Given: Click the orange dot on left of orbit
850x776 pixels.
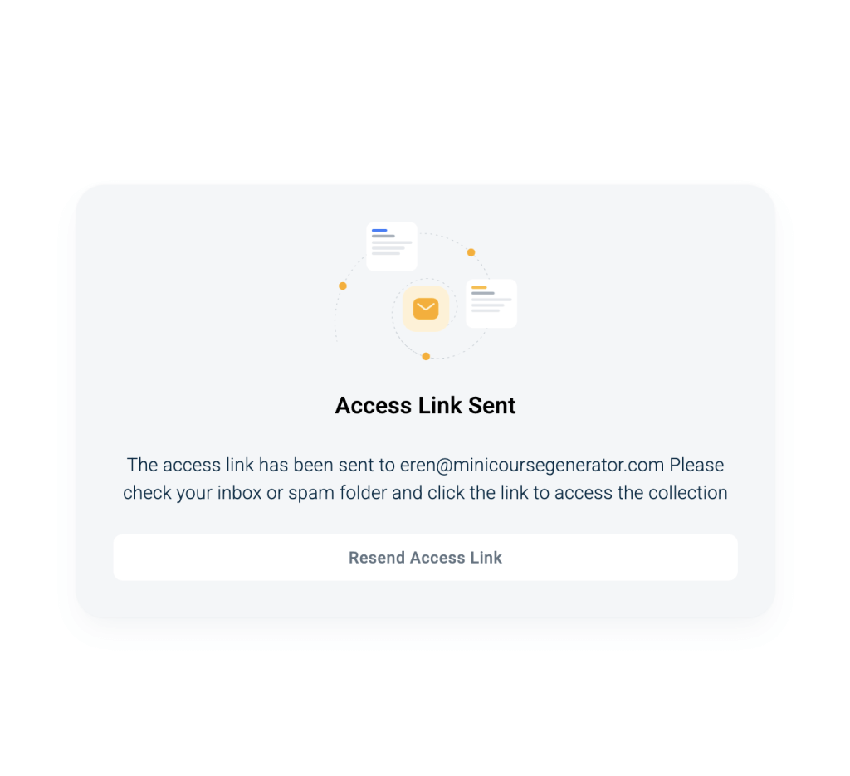Looking at the screenshot, I should [x=343, y=286].
